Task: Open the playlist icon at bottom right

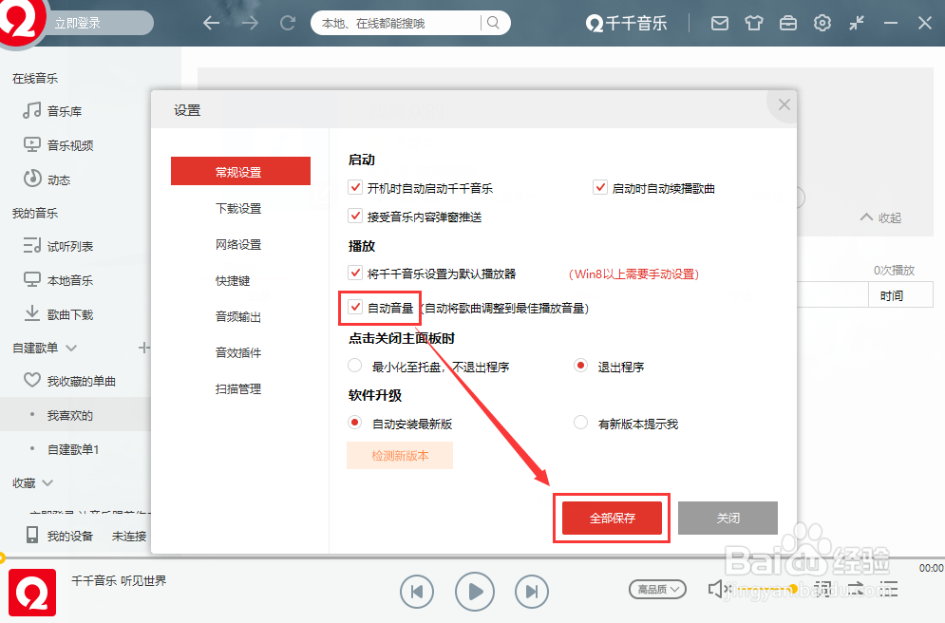Action: click(x=889, y=589)
